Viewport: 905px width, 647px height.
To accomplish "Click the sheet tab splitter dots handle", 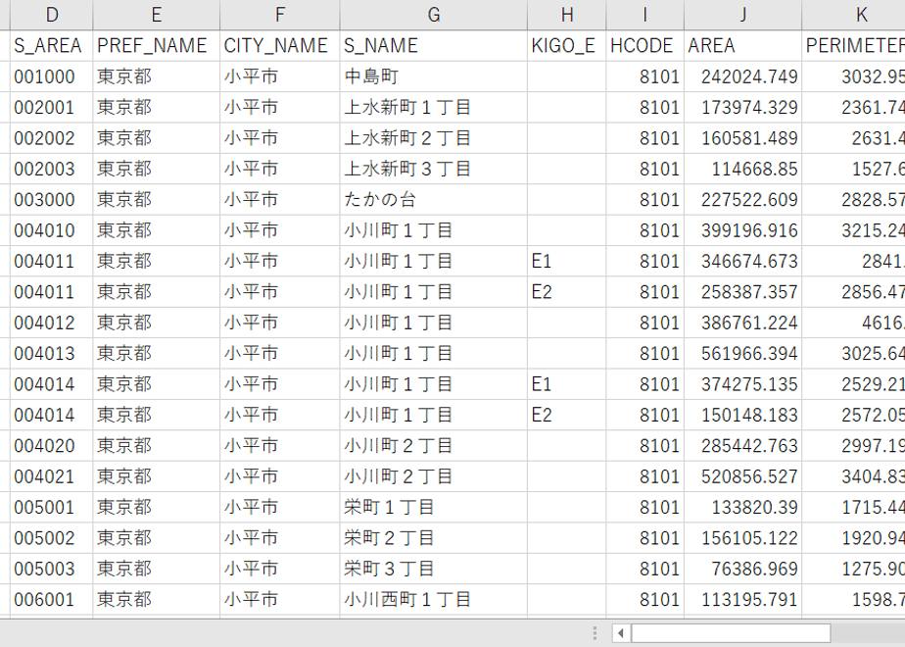I will (x=595, y=633).
